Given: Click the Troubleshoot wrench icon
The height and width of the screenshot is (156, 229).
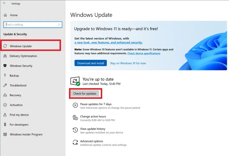Looking at the screenshot, I should pos(5,85).
